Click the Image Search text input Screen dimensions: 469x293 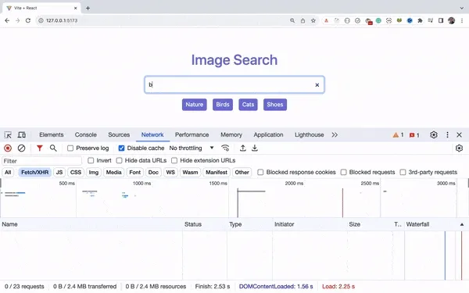click(x=234, y=85)
